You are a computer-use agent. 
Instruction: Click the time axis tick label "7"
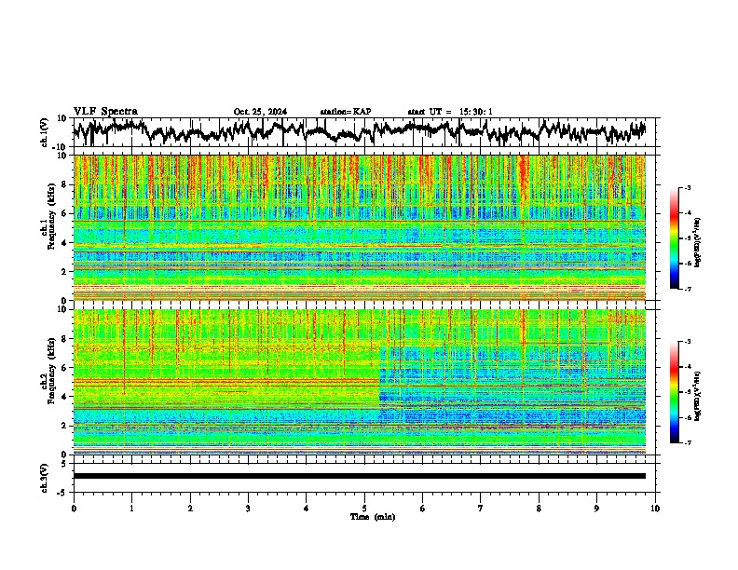point(481,509)
